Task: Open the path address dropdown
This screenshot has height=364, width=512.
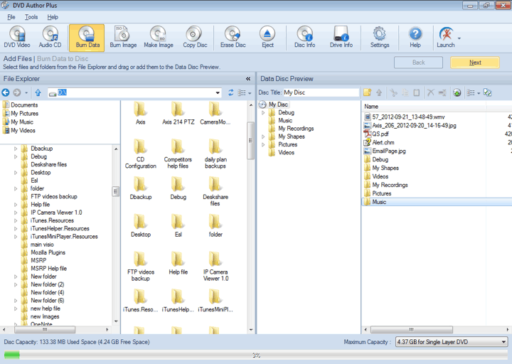Action: (220, 92)
